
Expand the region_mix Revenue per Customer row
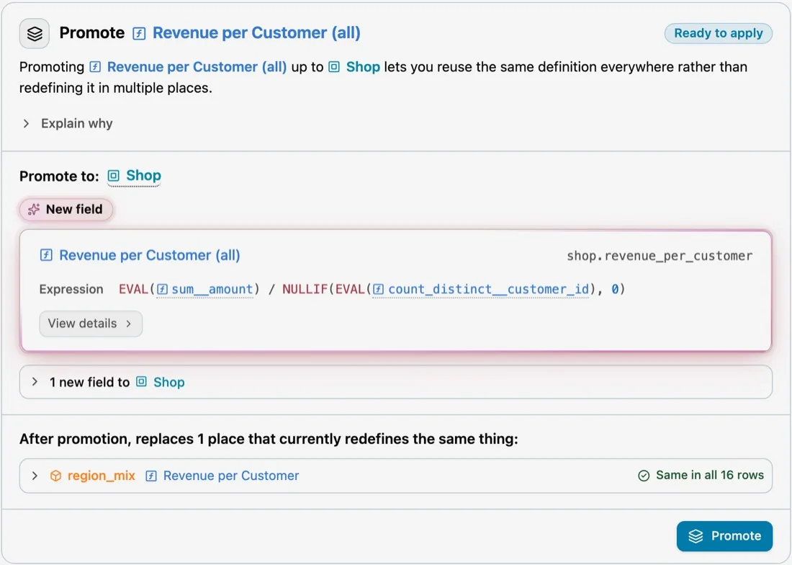395,476
